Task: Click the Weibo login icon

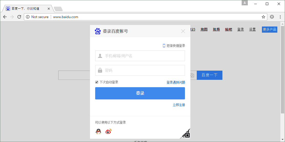Action: click(x=109, y=131)
